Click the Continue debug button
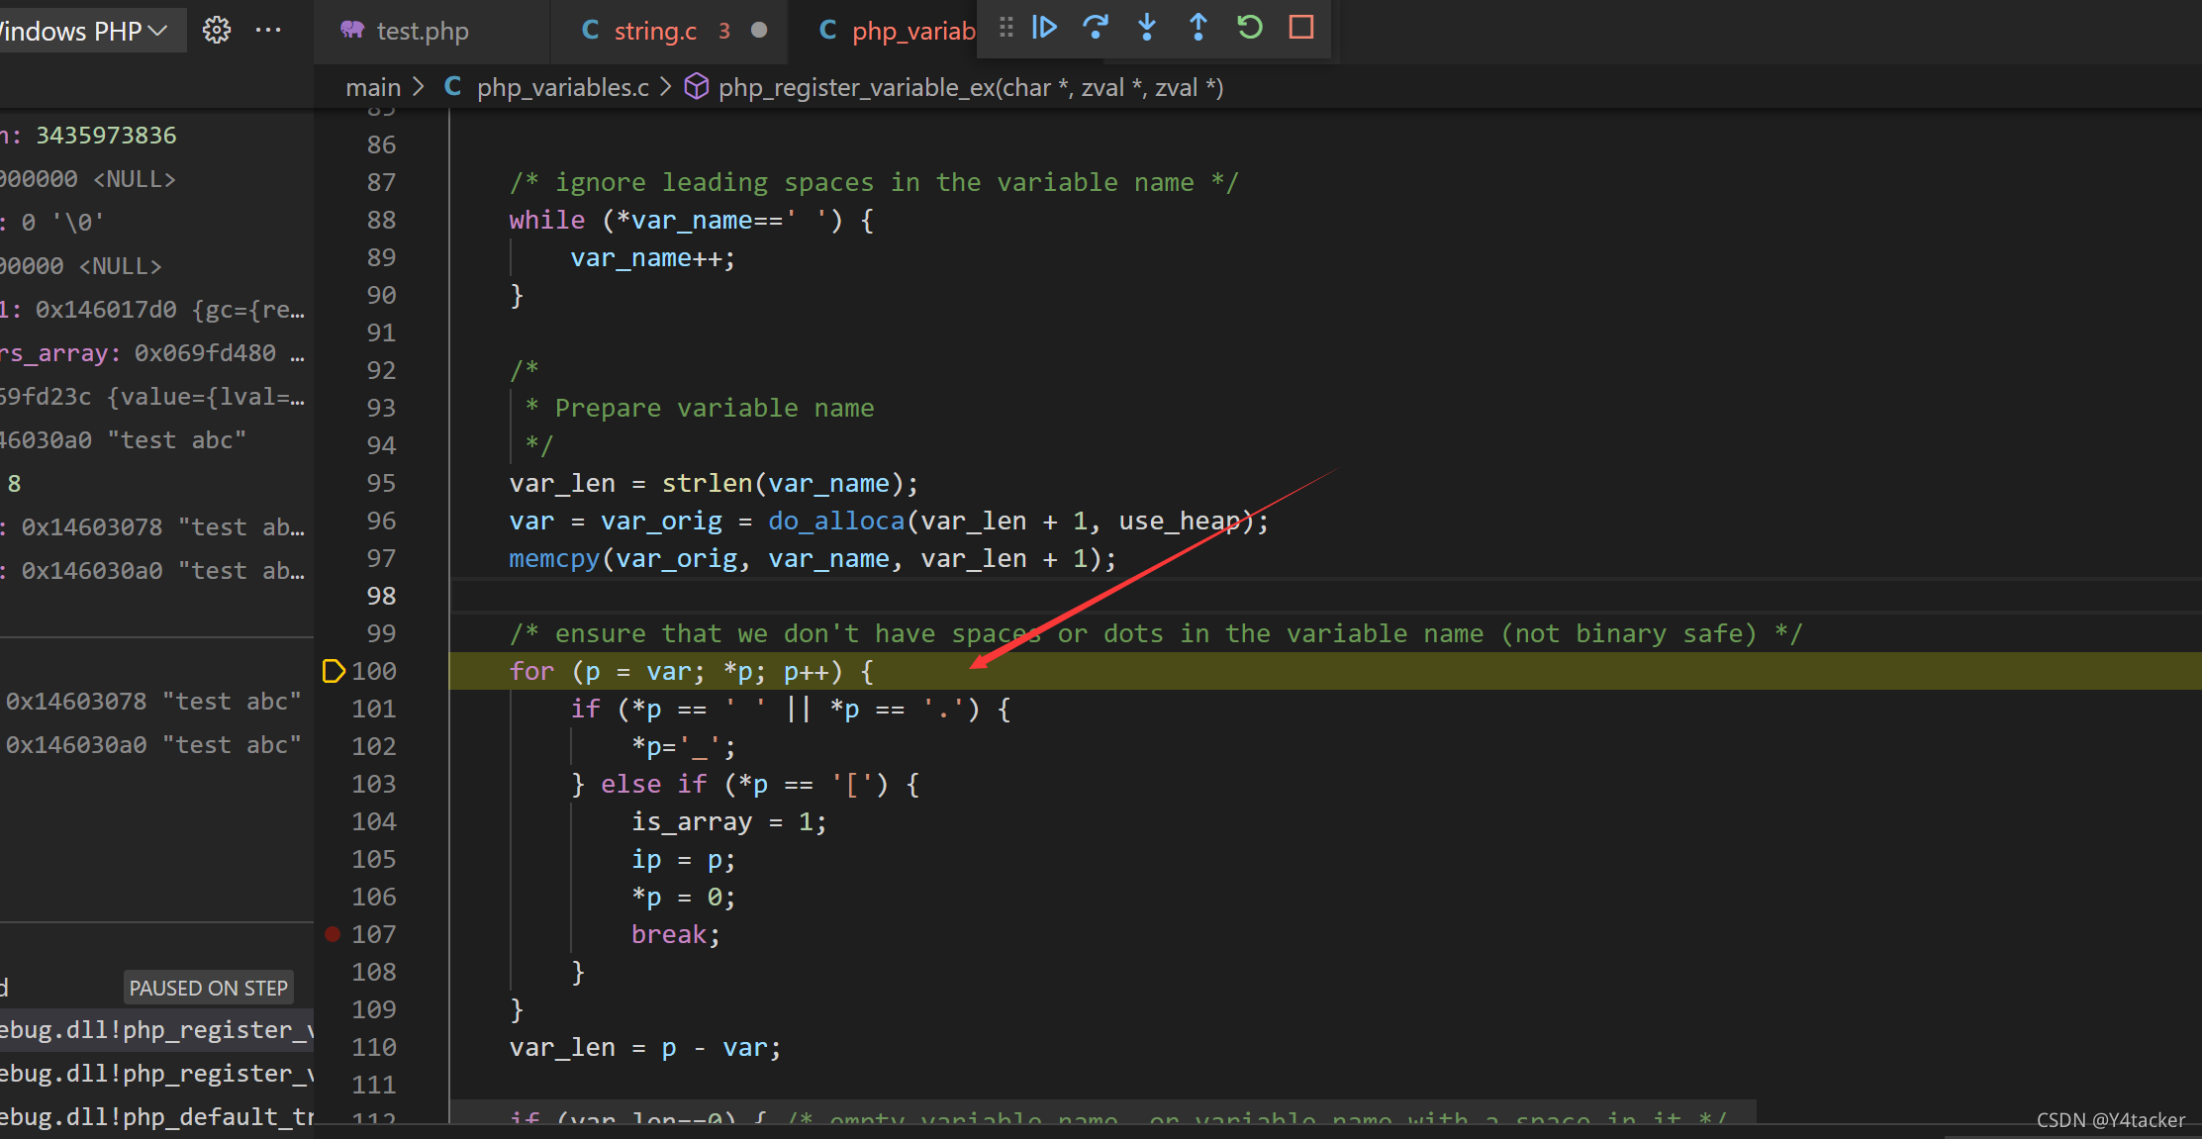 coord(1044,28)
